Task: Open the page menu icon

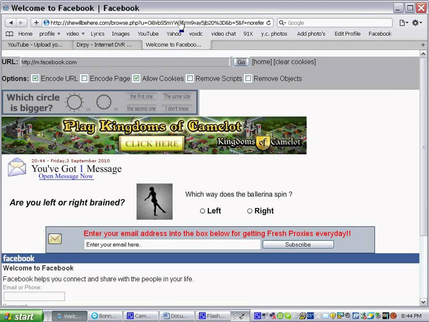Action: point(404,23)
